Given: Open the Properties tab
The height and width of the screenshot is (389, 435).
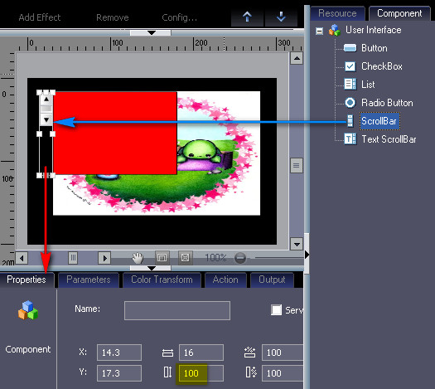Looking at the screenshot, I should 27,280.
